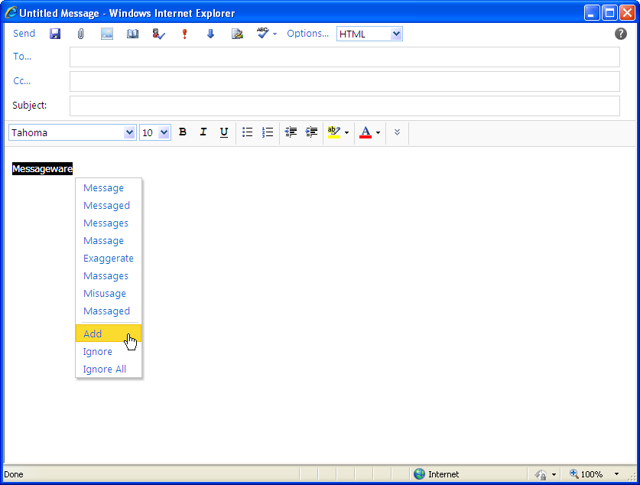Image resolution: width=640 pixels, height=485 pixels.
Task: Select Ignore All in spelling menu
Action: coord(105,369)
